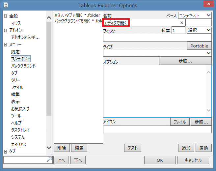Select バックグラウンド in the sidebar tree
Viewport: 216px width, 171px height.
coord(23,66)
